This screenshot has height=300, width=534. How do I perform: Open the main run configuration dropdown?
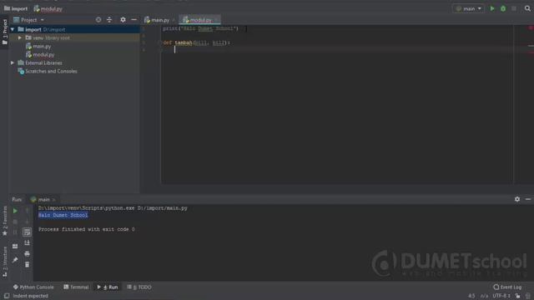click(469, 8)
